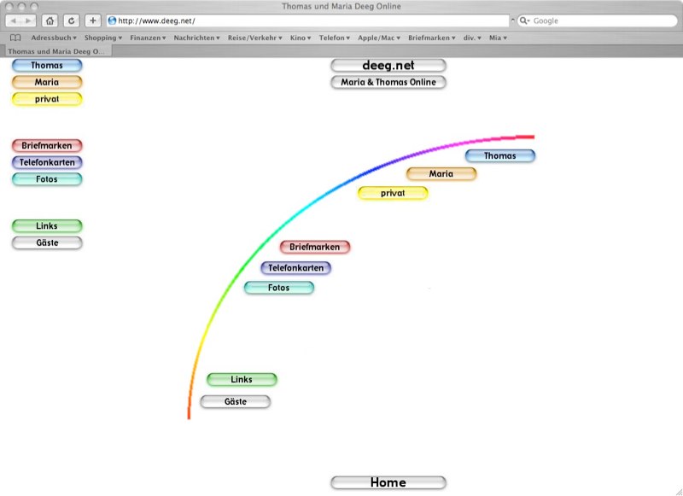683x496 pixels.
Task: Click the Forward arrow in browser toolbar
Action: click(x=29, y=20)
